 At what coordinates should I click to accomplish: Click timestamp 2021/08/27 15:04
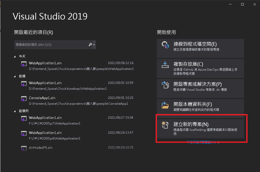click(x=121, y=118)
